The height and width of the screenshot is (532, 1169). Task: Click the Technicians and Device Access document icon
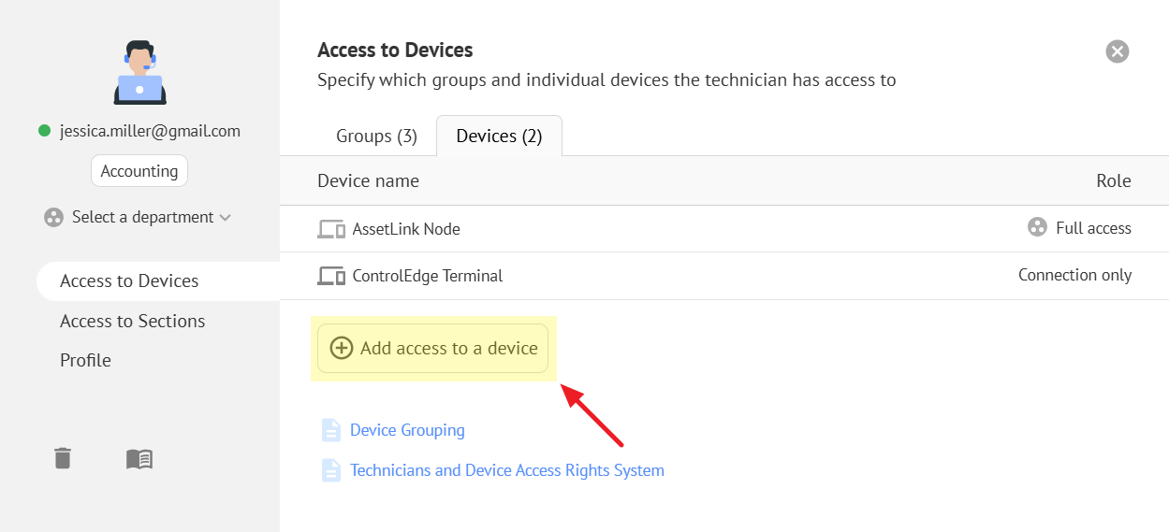[331, 470]
